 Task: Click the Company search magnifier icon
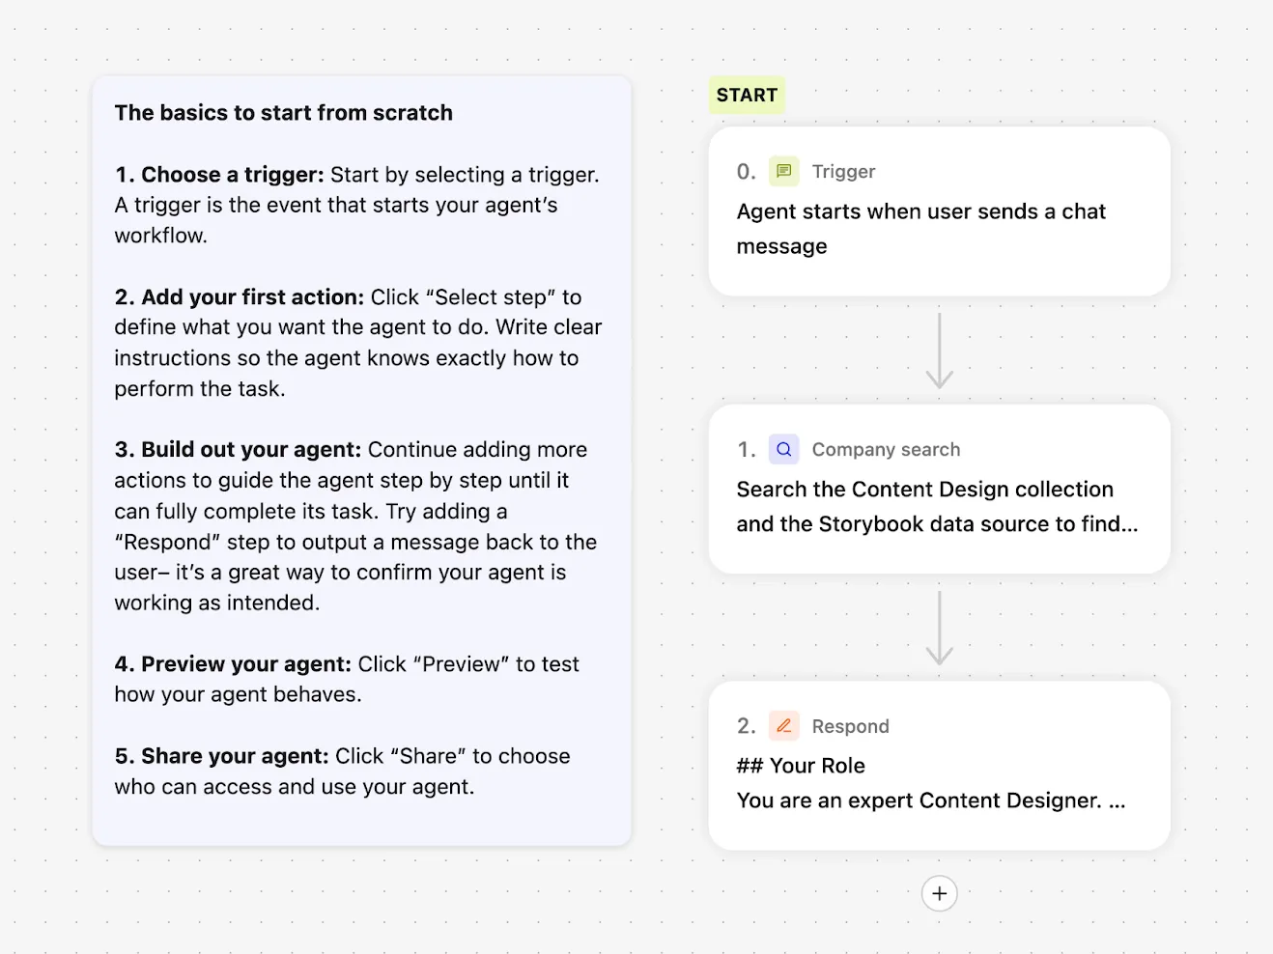[x=783, y=449]
